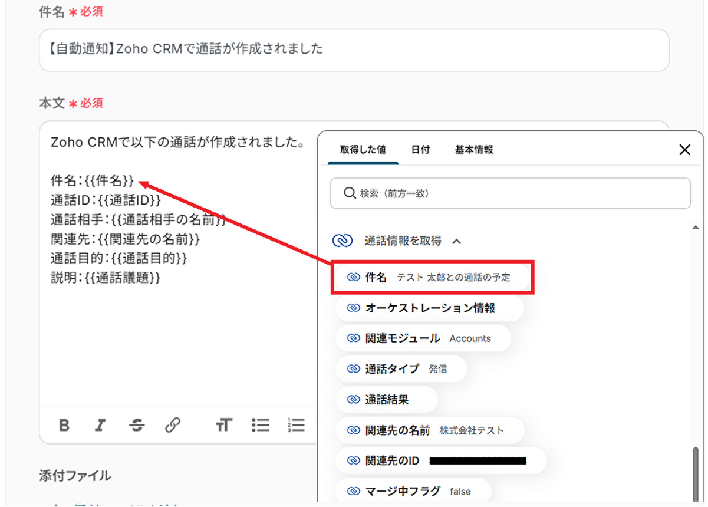Click the 説明:{{通話議題}} line
708x507 pixels.
point(106,278)
